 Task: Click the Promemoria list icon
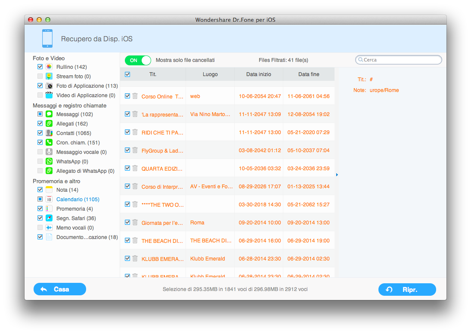point(49,208)
